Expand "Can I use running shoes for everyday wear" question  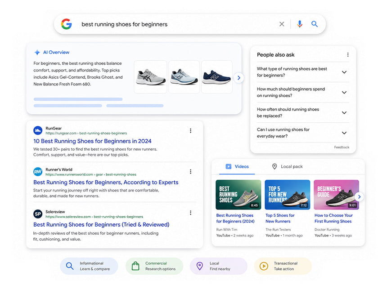pyautogui.click(x=303, y=133)
